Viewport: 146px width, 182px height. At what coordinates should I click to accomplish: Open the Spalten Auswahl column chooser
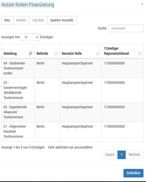[62, 20]
